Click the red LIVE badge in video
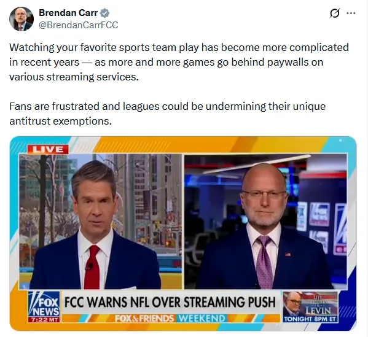The width and height of the screenshot is (368, 337). pos(48,149)
